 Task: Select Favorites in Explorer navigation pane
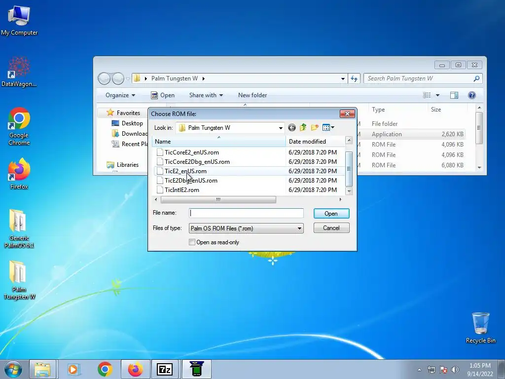click(125, 113)
